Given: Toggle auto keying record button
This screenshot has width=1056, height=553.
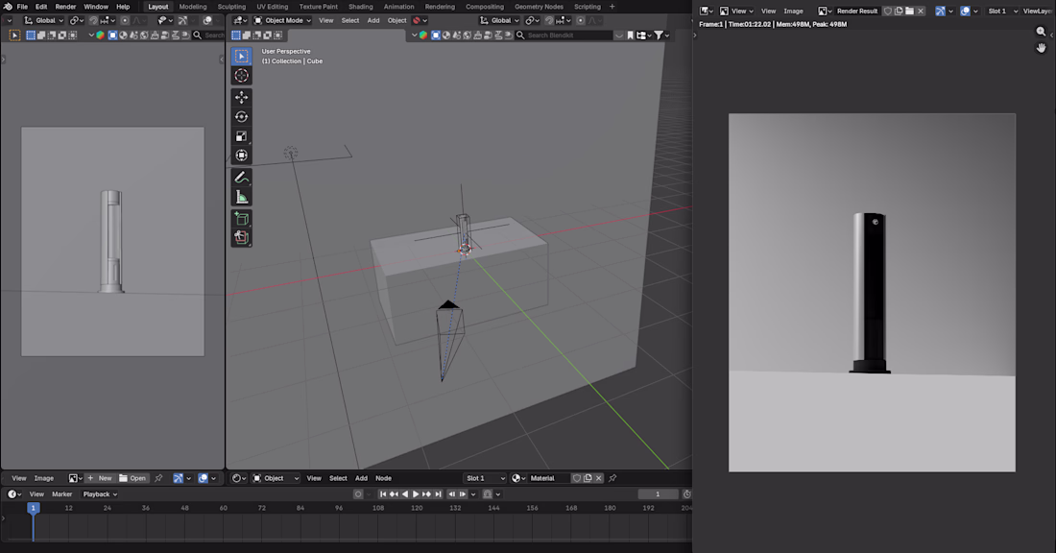Looking at the screenshot, I should point(358,494).
